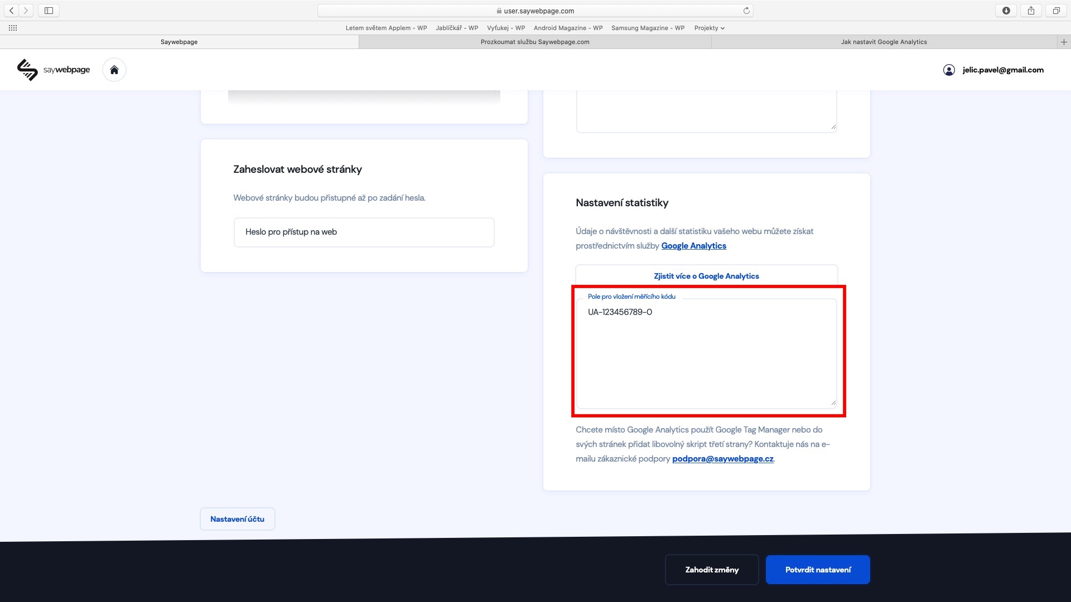Add a new tab with plus
Screen dimensions: 1071x602
[1064, 42]
